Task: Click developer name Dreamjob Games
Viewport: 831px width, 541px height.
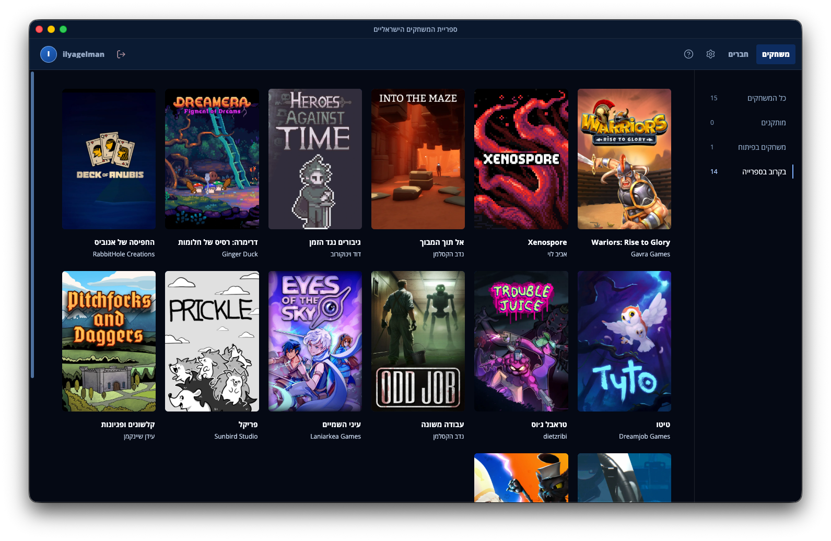Action: pos(645,437)
